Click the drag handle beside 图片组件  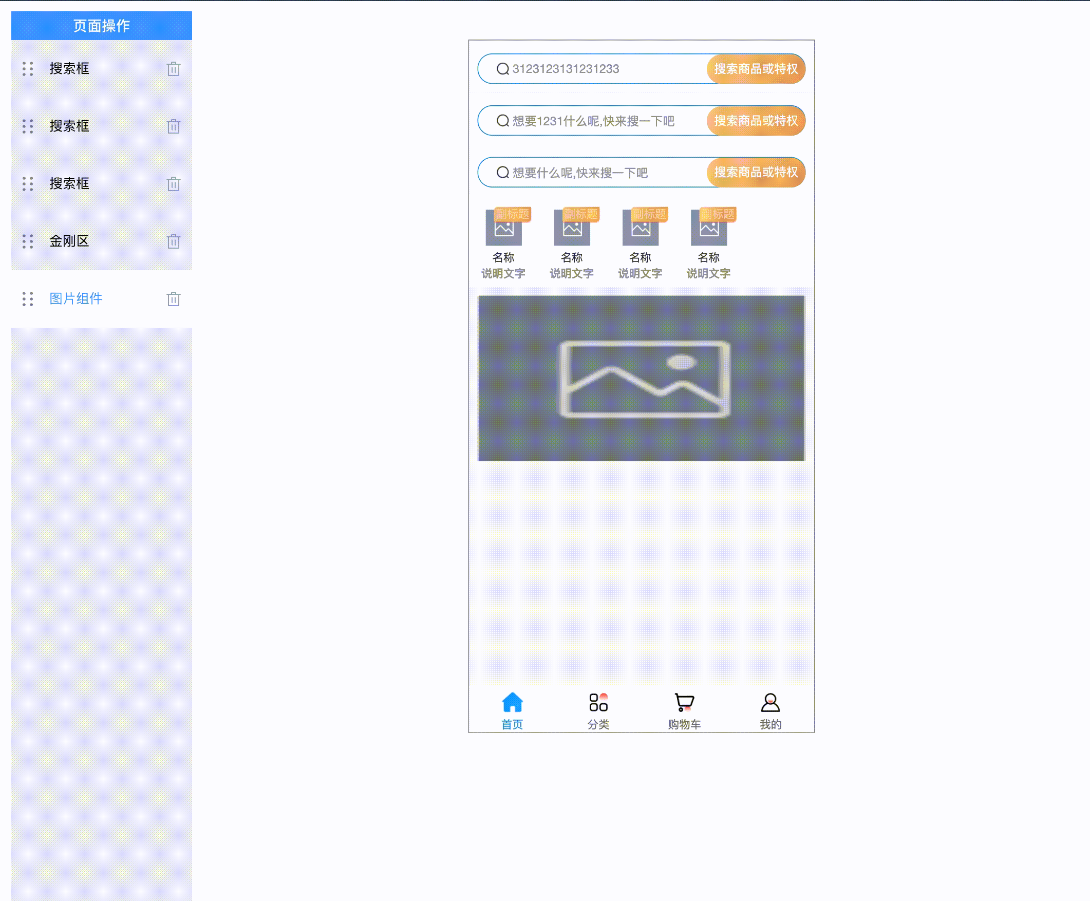pyautogui.click(x=28, y=299)
